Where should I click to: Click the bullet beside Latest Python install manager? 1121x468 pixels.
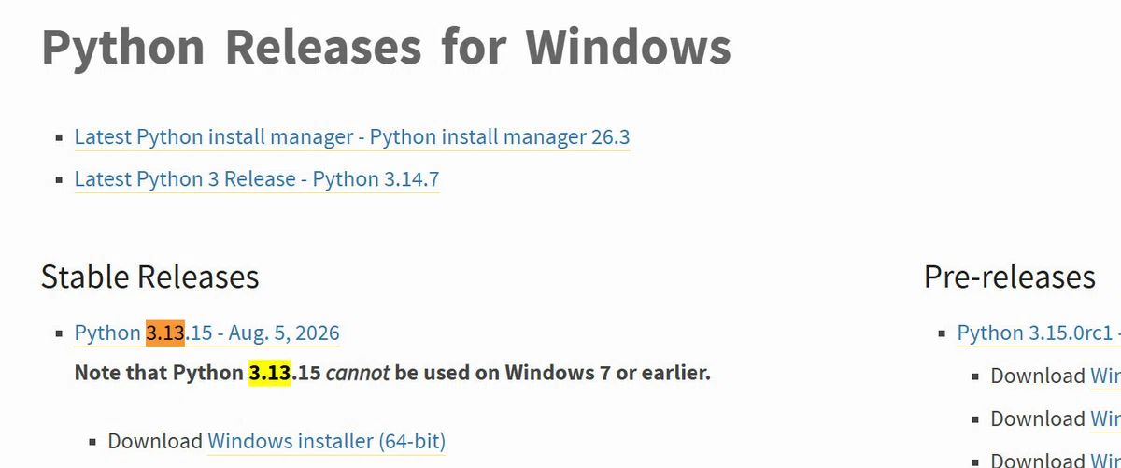point(60,138)
